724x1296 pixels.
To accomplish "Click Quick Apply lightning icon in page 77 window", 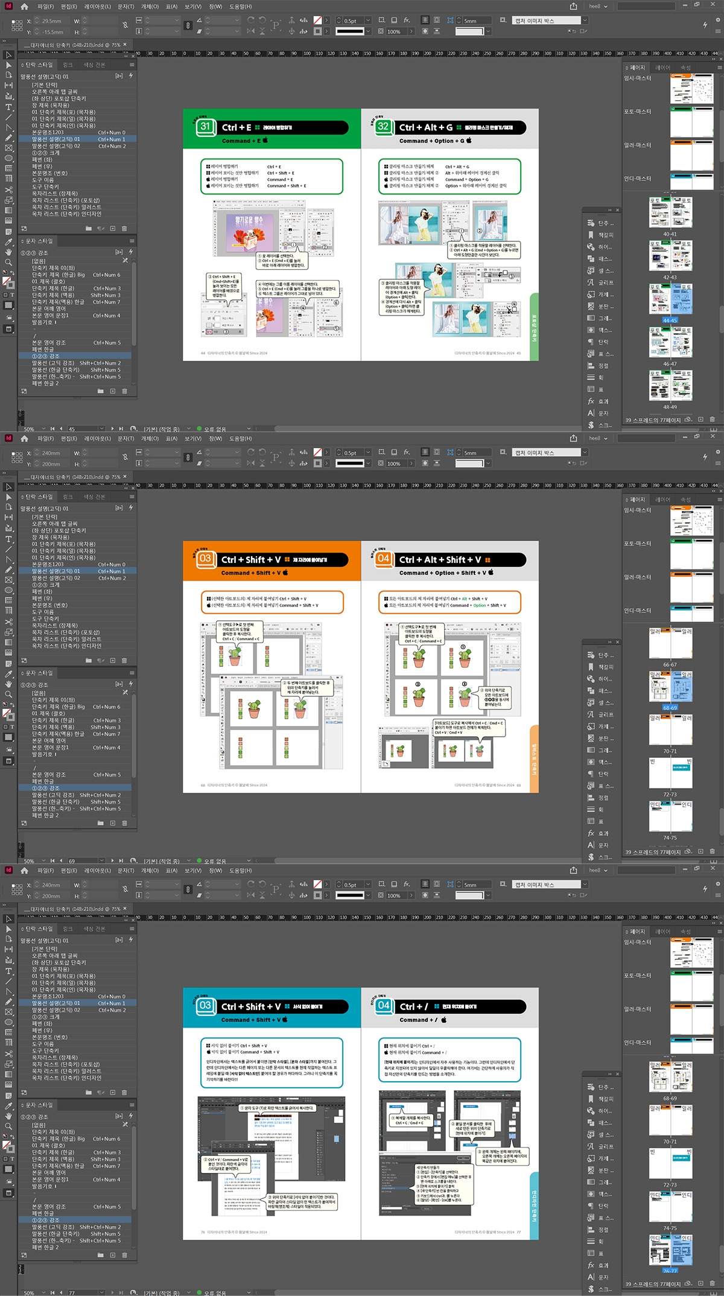I will (705, 889).
